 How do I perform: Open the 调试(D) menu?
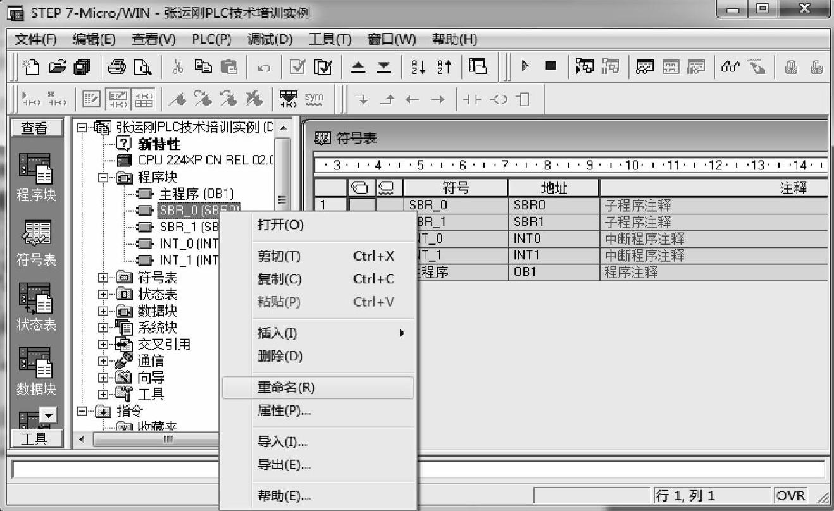pos(270,39)
